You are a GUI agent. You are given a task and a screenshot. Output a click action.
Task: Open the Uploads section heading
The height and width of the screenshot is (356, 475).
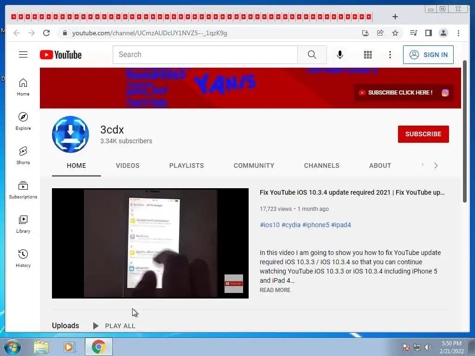pyautogui.click(x=65, y=326)
